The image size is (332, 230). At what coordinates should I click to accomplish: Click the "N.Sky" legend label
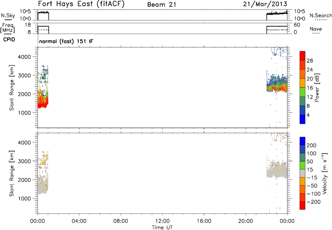pyautogui.click(x=8, y=15)
